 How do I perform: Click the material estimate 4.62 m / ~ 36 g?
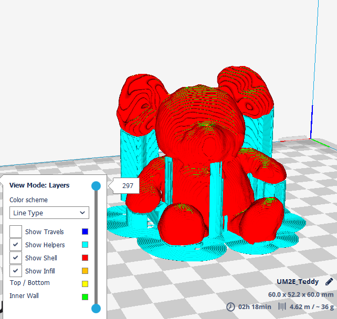tap(312, 307)
